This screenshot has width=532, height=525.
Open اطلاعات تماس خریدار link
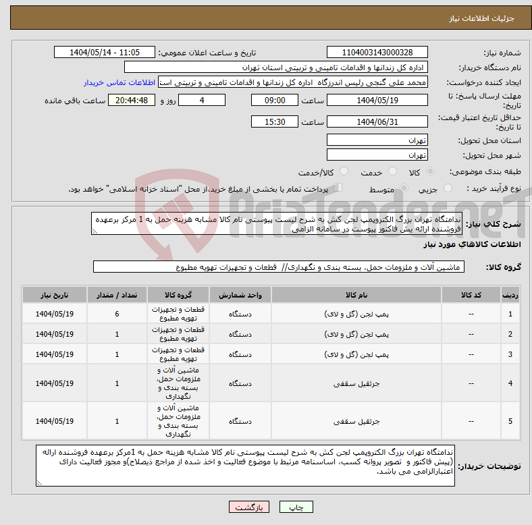(119, 82)
